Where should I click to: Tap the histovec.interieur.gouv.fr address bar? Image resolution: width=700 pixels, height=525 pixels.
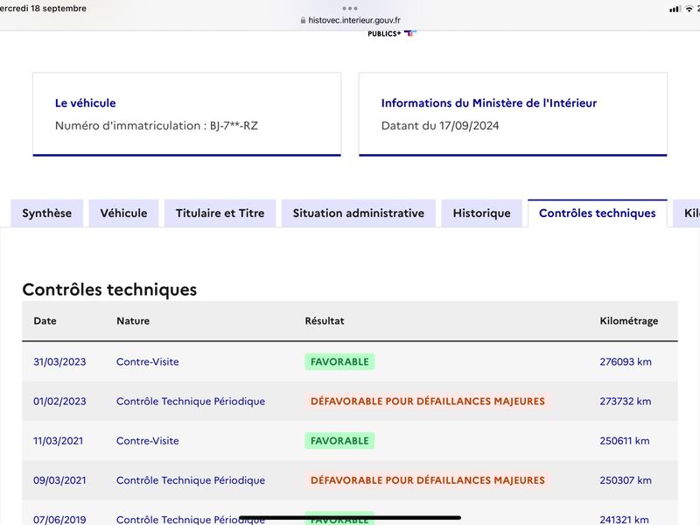click(x=351, y=20)
